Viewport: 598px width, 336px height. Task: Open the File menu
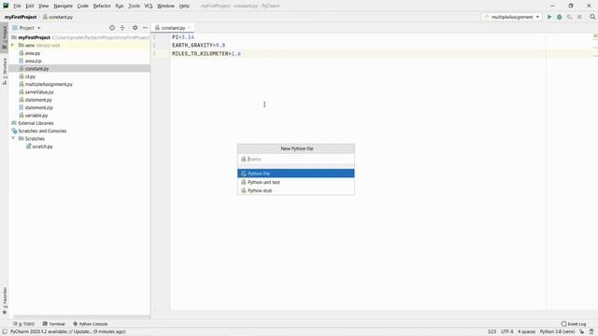17,7
